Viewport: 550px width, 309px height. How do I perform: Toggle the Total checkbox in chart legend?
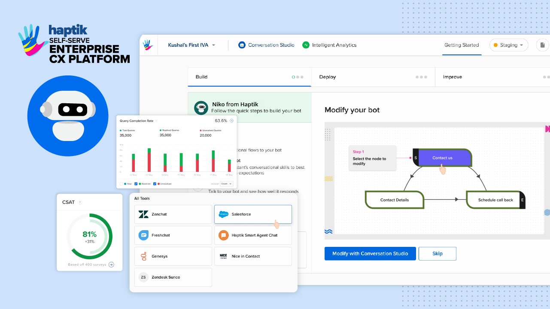point(122,184)
